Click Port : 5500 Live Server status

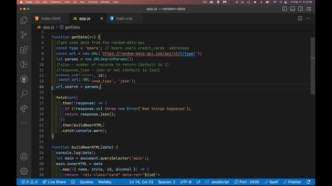coord(247,182)
